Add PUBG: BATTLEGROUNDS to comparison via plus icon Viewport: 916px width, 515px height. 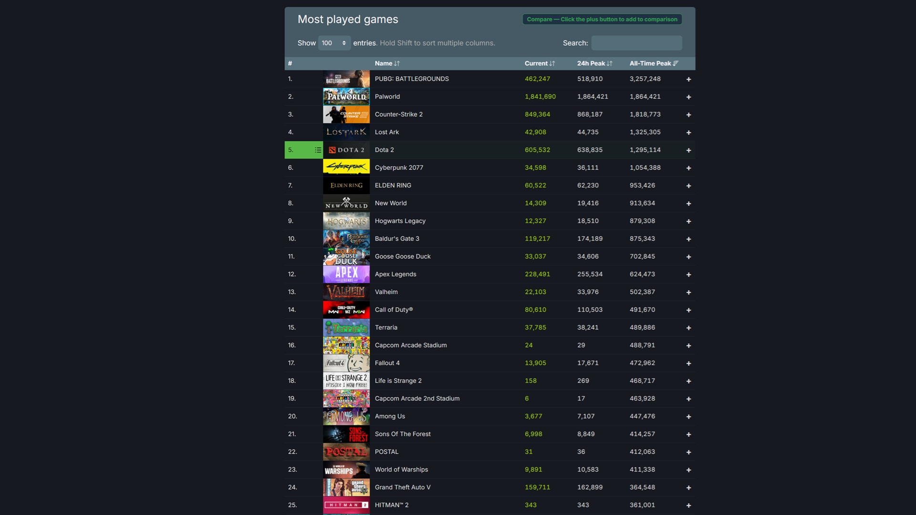688,79
